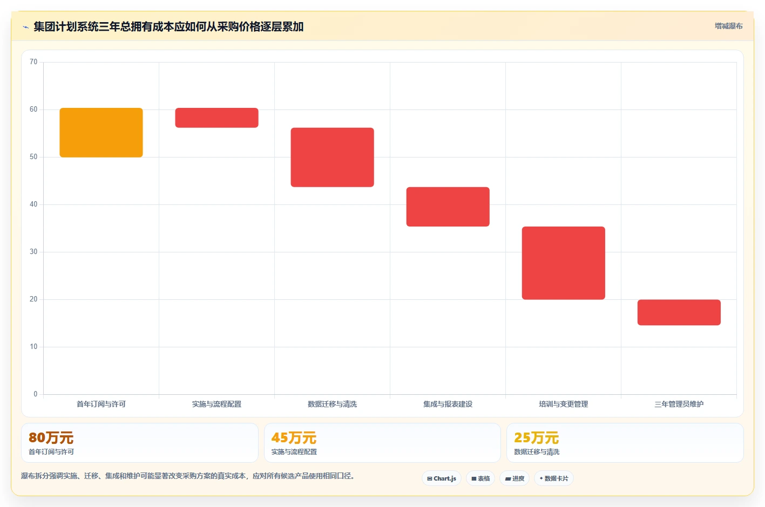This screenshot has height=507, width=765.
Task: Click the 80万元 首年订阅与许可 card
Action: click(x=140, y=443)
